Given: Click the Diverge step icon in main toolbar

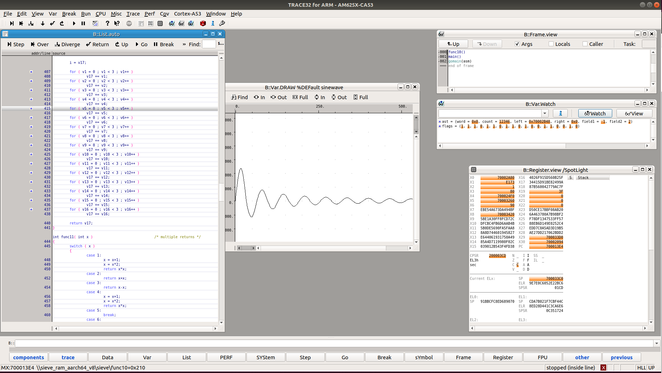Looking at the screenshot, I should [31, 23].
